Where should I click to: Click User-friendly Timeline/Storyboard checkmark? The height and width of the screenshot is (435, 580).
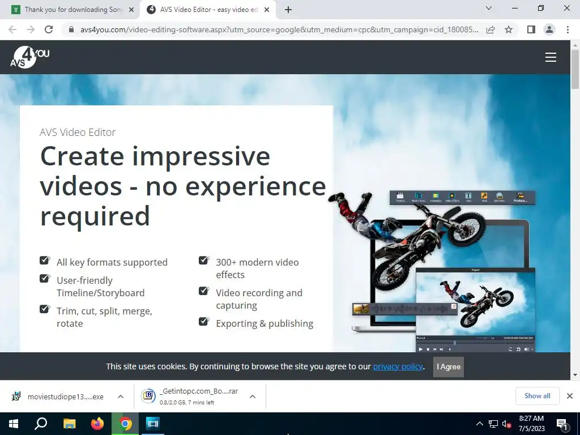click(x=45, y=278)
